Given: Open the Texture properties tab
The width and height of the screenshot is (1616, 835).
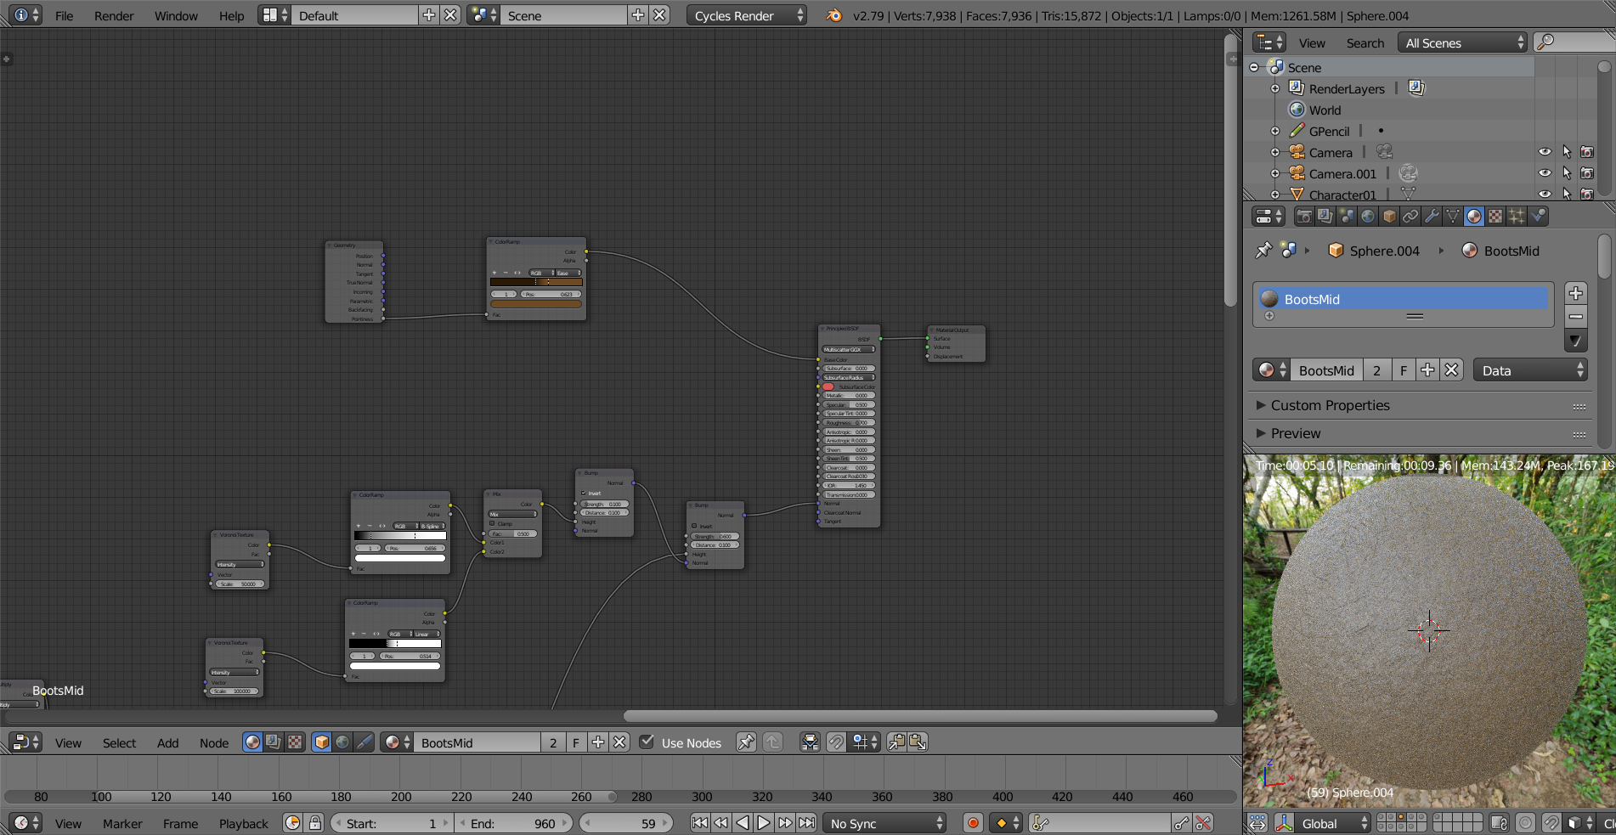Looking at the screenshot, I should coord(1495,217).
